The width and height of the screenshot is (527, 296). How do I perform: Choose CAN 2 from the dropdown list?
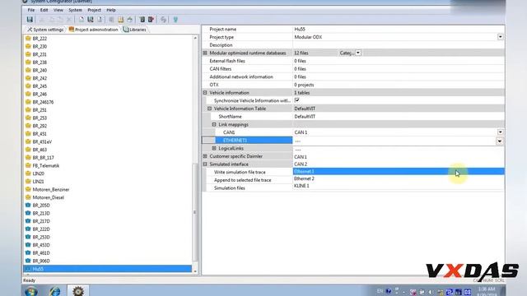point(399,164)
